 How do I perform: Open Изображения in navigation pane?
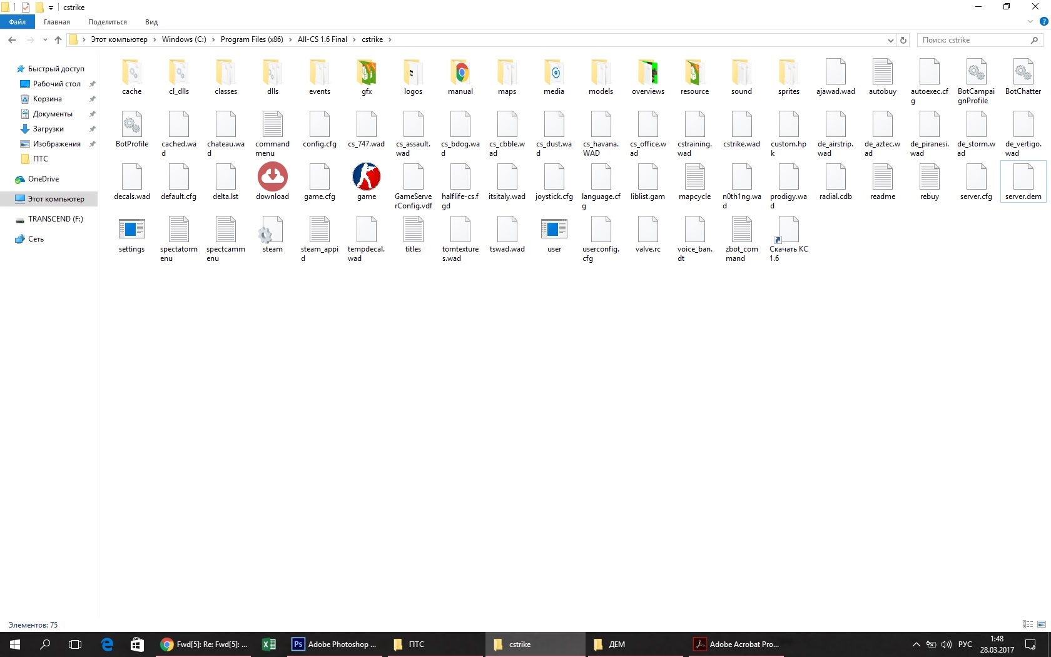(x=51, y=144)
